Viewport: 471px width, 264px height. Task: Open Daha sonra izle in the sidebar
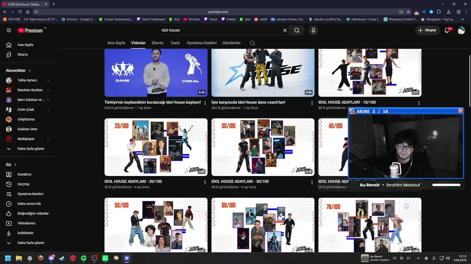(x=29, y=203)
